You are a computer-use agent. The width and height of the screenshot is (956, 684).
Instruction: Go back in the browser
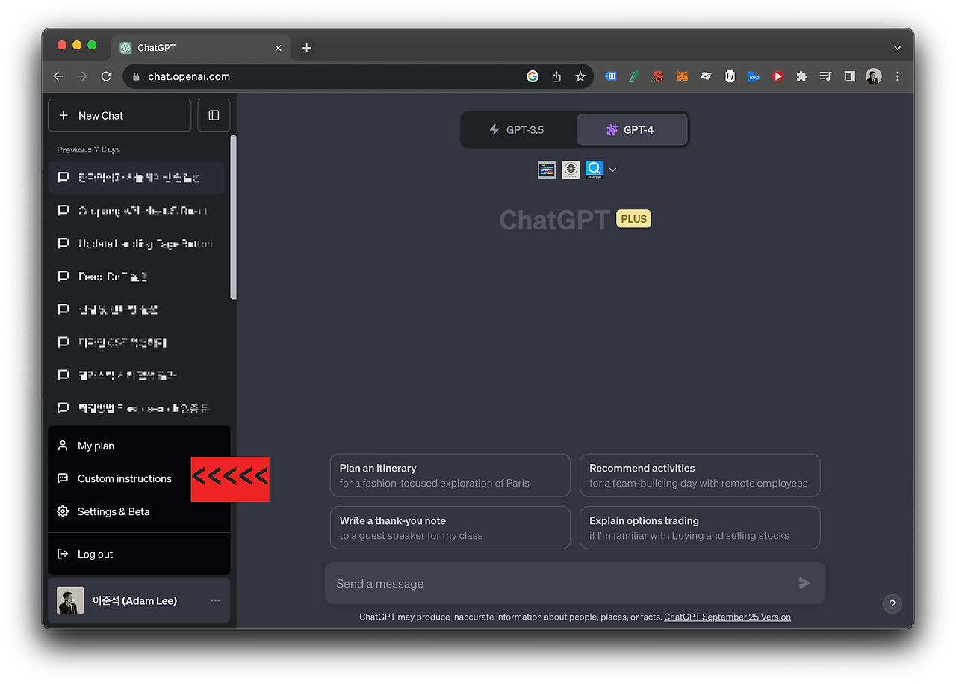[58, 76]
